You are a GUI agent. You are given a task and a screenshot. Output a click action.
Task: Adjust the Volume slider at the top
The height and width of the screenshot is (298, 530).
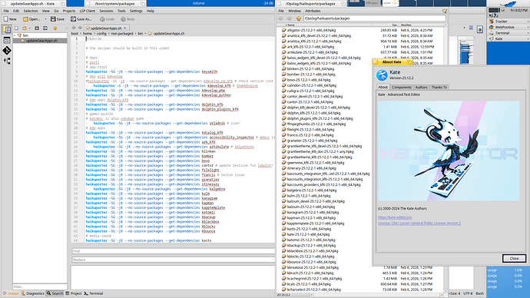210,3
